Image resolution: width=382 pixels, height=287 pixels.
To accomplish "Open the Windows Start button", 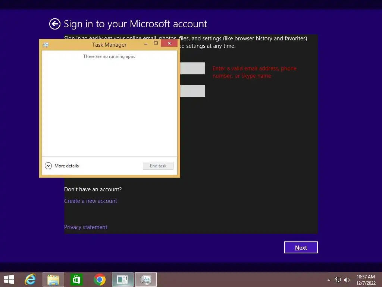I will click(x=9, y=280).
